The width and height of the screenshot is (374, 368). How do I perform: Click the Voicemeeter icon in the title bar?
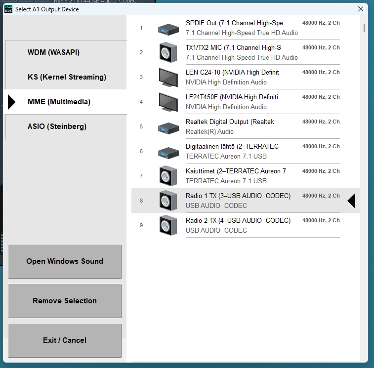pyautogui.click(x=8, y=9)
